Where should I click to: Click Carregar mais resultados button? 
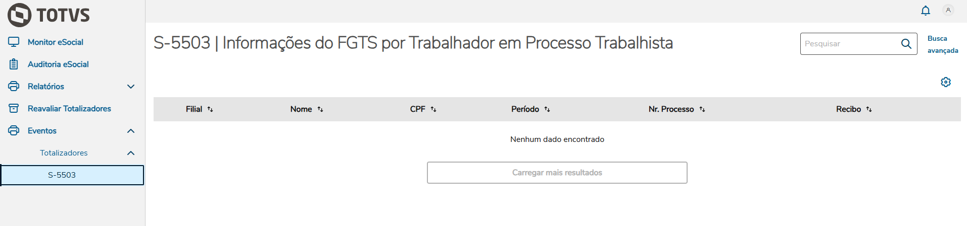pyautogui.click(x=557, y=173)
